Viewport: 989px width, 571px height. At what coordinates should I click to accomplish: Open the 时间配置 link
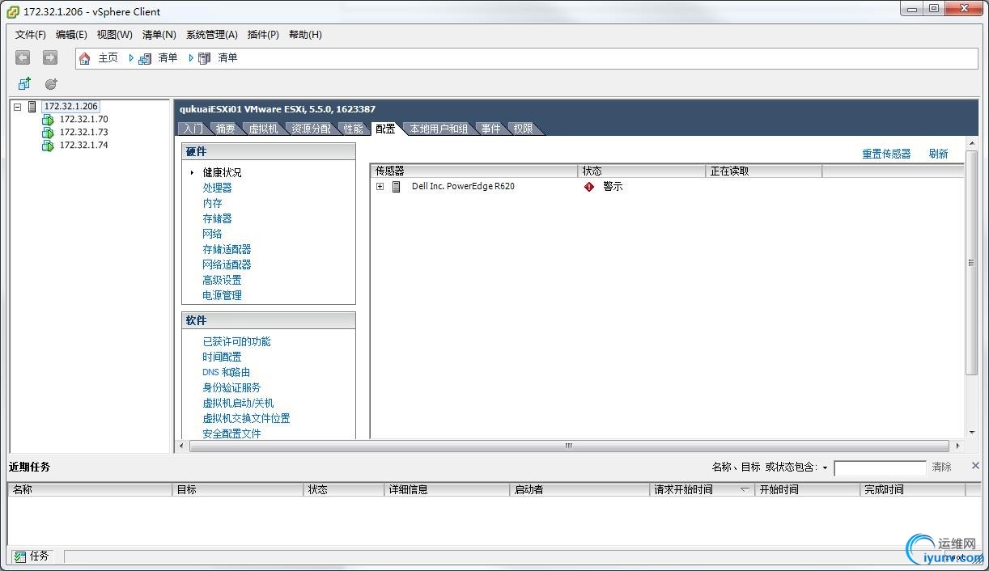tap(222, 357)
